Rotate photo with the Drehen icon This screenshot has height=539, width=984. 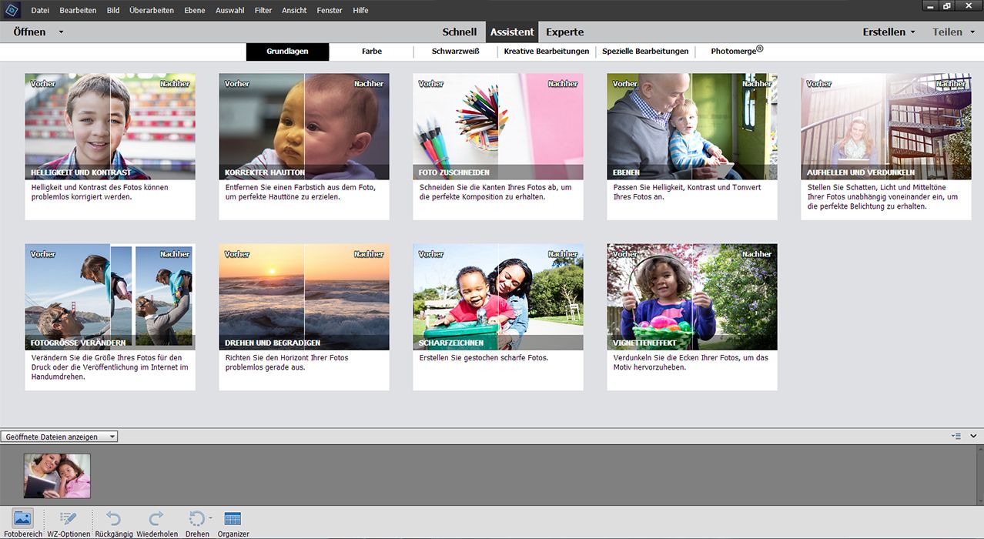196,518
